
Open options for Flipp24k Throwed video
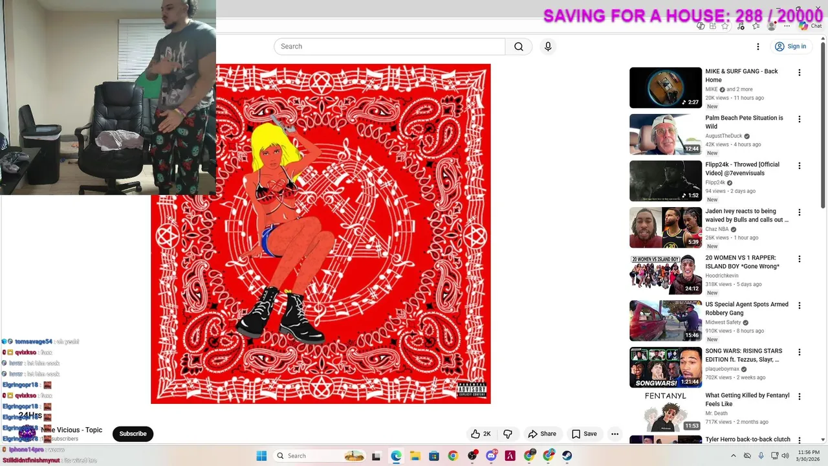coord(800,166)
